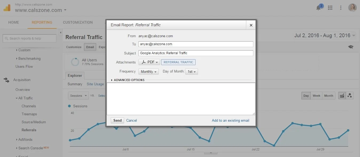
Task: Select the Explorer tab
Action: 75,76
